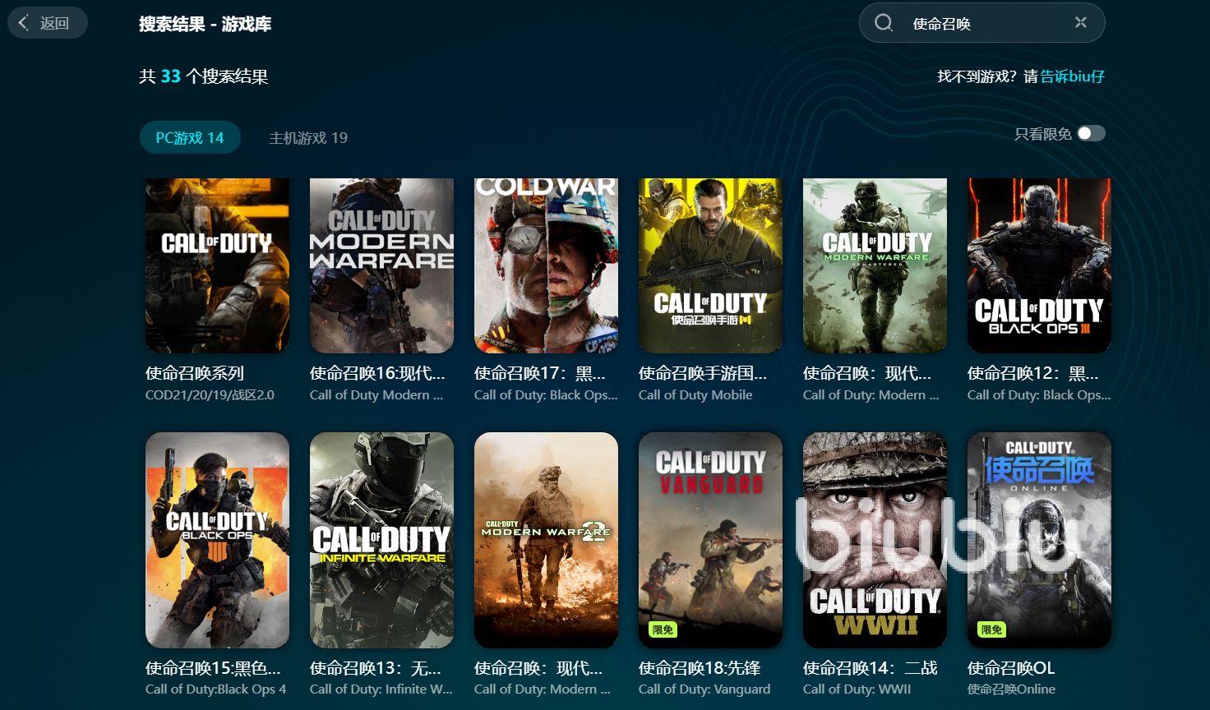
Task: Click the title 使命召唤17：黑...
Action: click(x=540, y=373)
